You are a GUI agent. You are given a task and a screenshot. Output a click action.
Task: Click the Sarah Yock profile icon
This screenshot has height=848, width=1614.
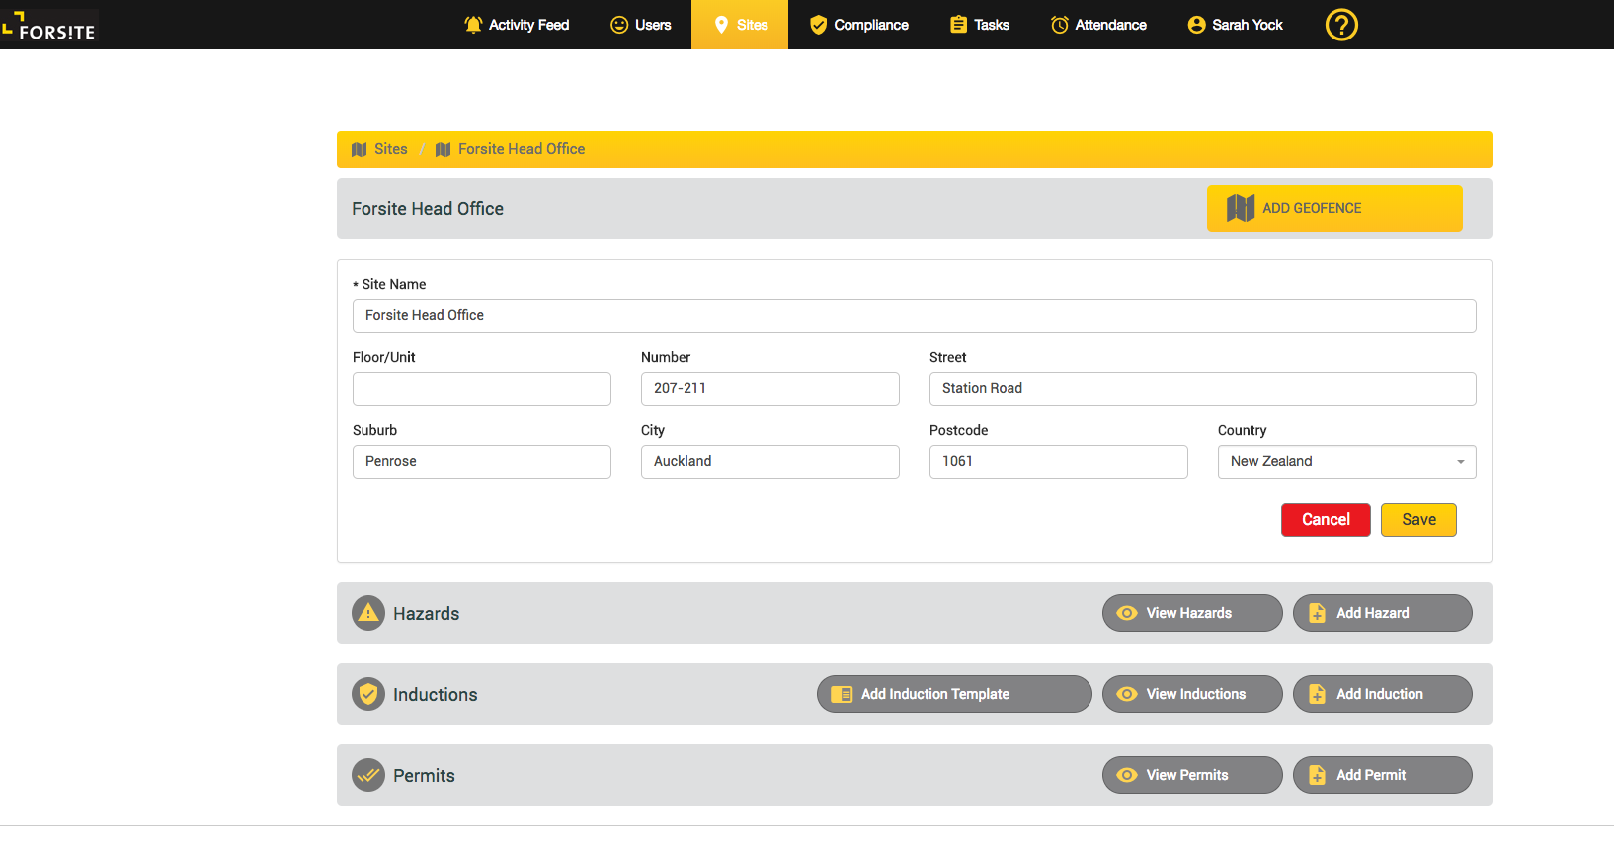tap(1196, 25)
